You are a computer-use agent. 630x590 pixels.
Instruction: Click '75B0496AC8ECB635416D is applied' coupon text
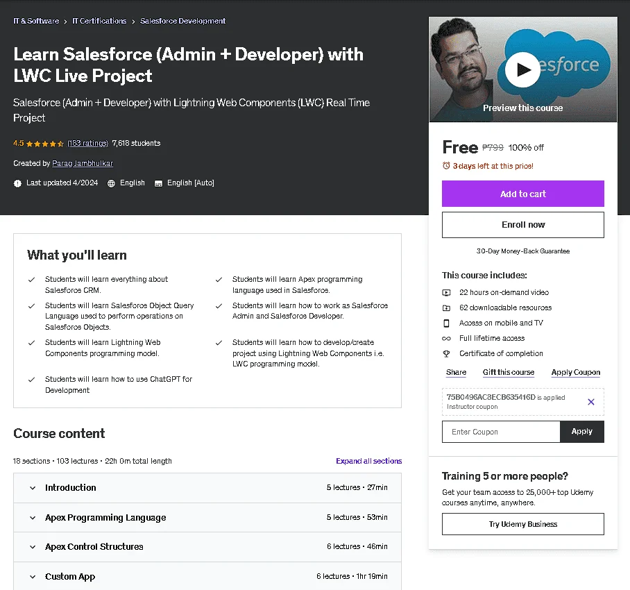(506, 397)
